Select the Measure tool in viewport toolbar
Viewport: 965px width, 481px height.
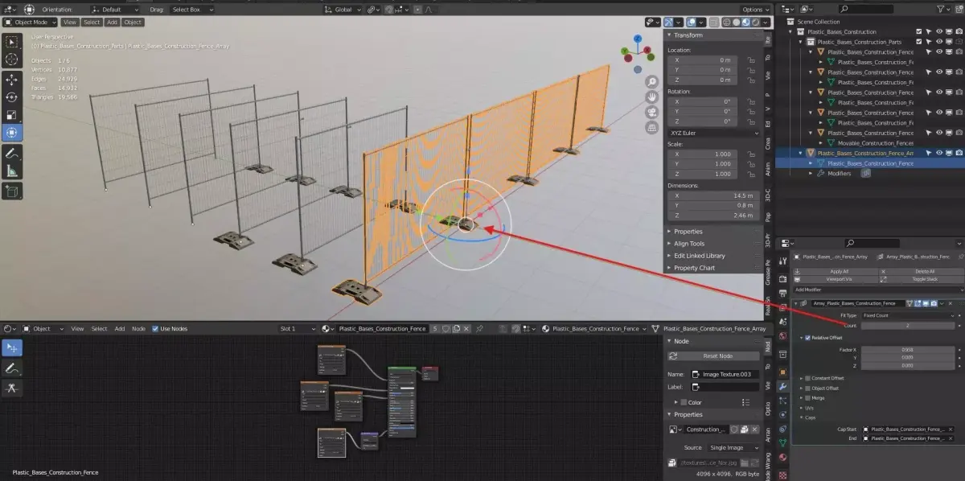click(12, 171)
